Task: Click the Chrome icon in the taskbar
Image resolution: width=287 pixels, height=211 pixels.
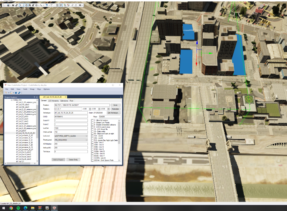Action: [11, 208]
